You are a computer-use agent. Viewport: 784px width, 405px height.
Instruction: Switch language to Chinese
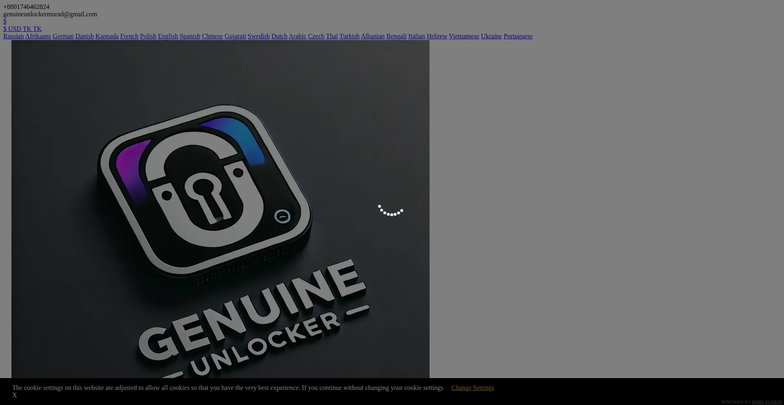(212, 36)
